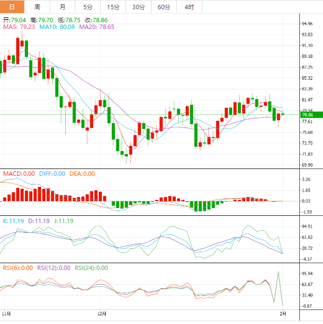Click the MA20: 78.65 indicator label
323x324 pixels.
97,27
